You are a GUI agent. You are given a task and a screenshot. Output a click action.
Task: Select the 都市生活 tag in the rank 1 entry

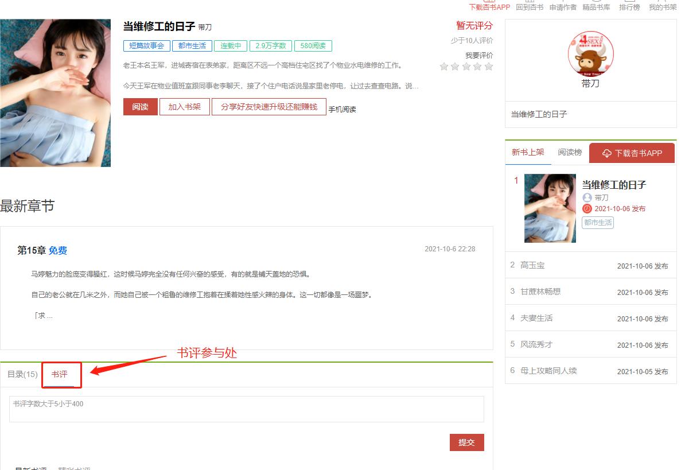pyautogui.click(x=598, y=223)
